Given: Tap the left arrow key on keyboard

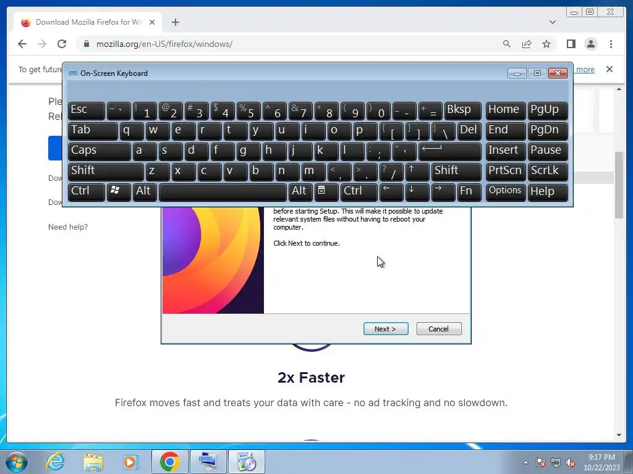Looking at the screenshot, I should [x=391, y=191].
